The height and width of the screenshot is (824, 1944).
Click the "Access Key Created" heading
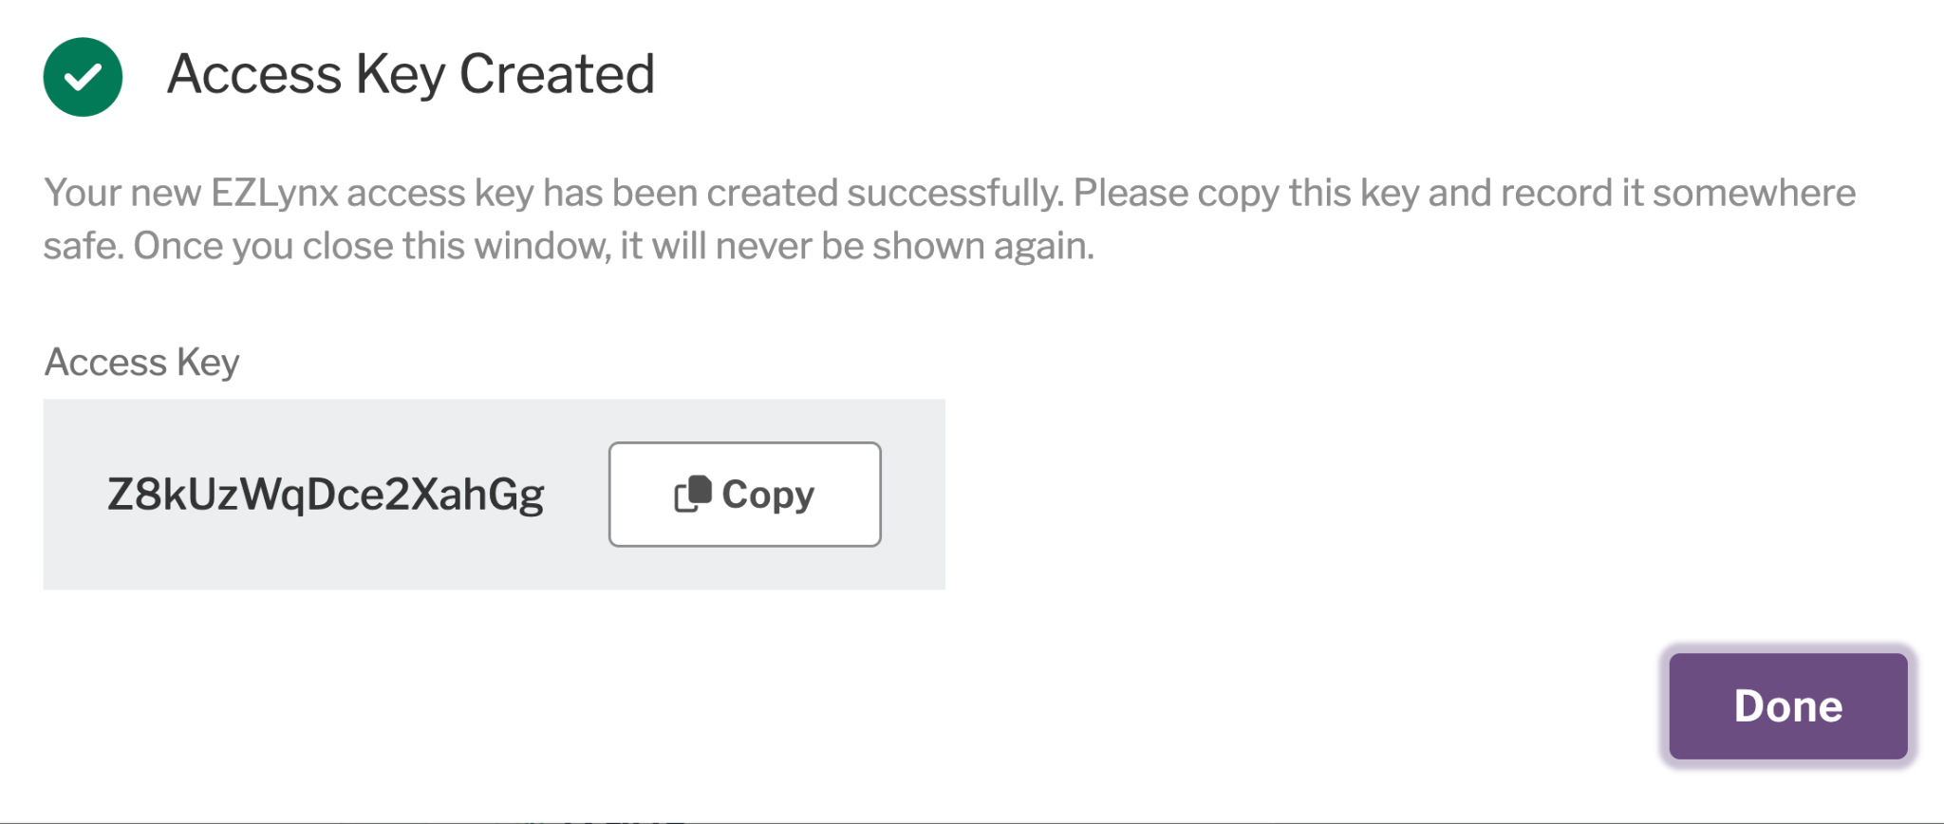click(x=410, y=74)
